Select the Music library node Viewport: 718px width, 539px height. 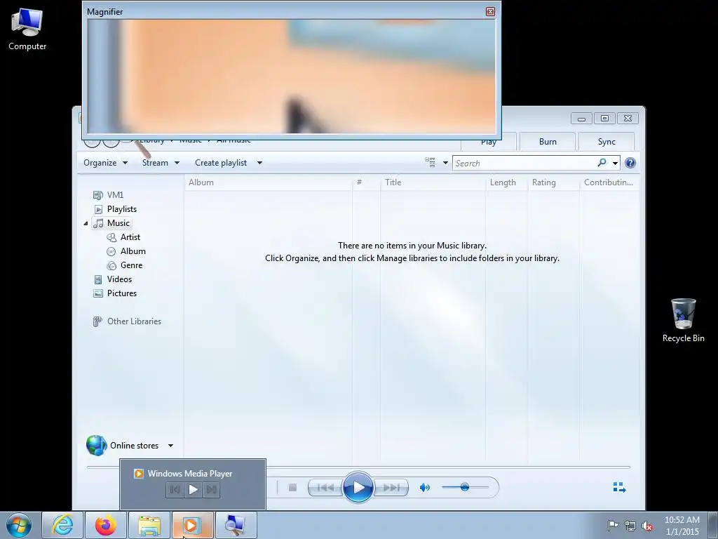point(118,223)
